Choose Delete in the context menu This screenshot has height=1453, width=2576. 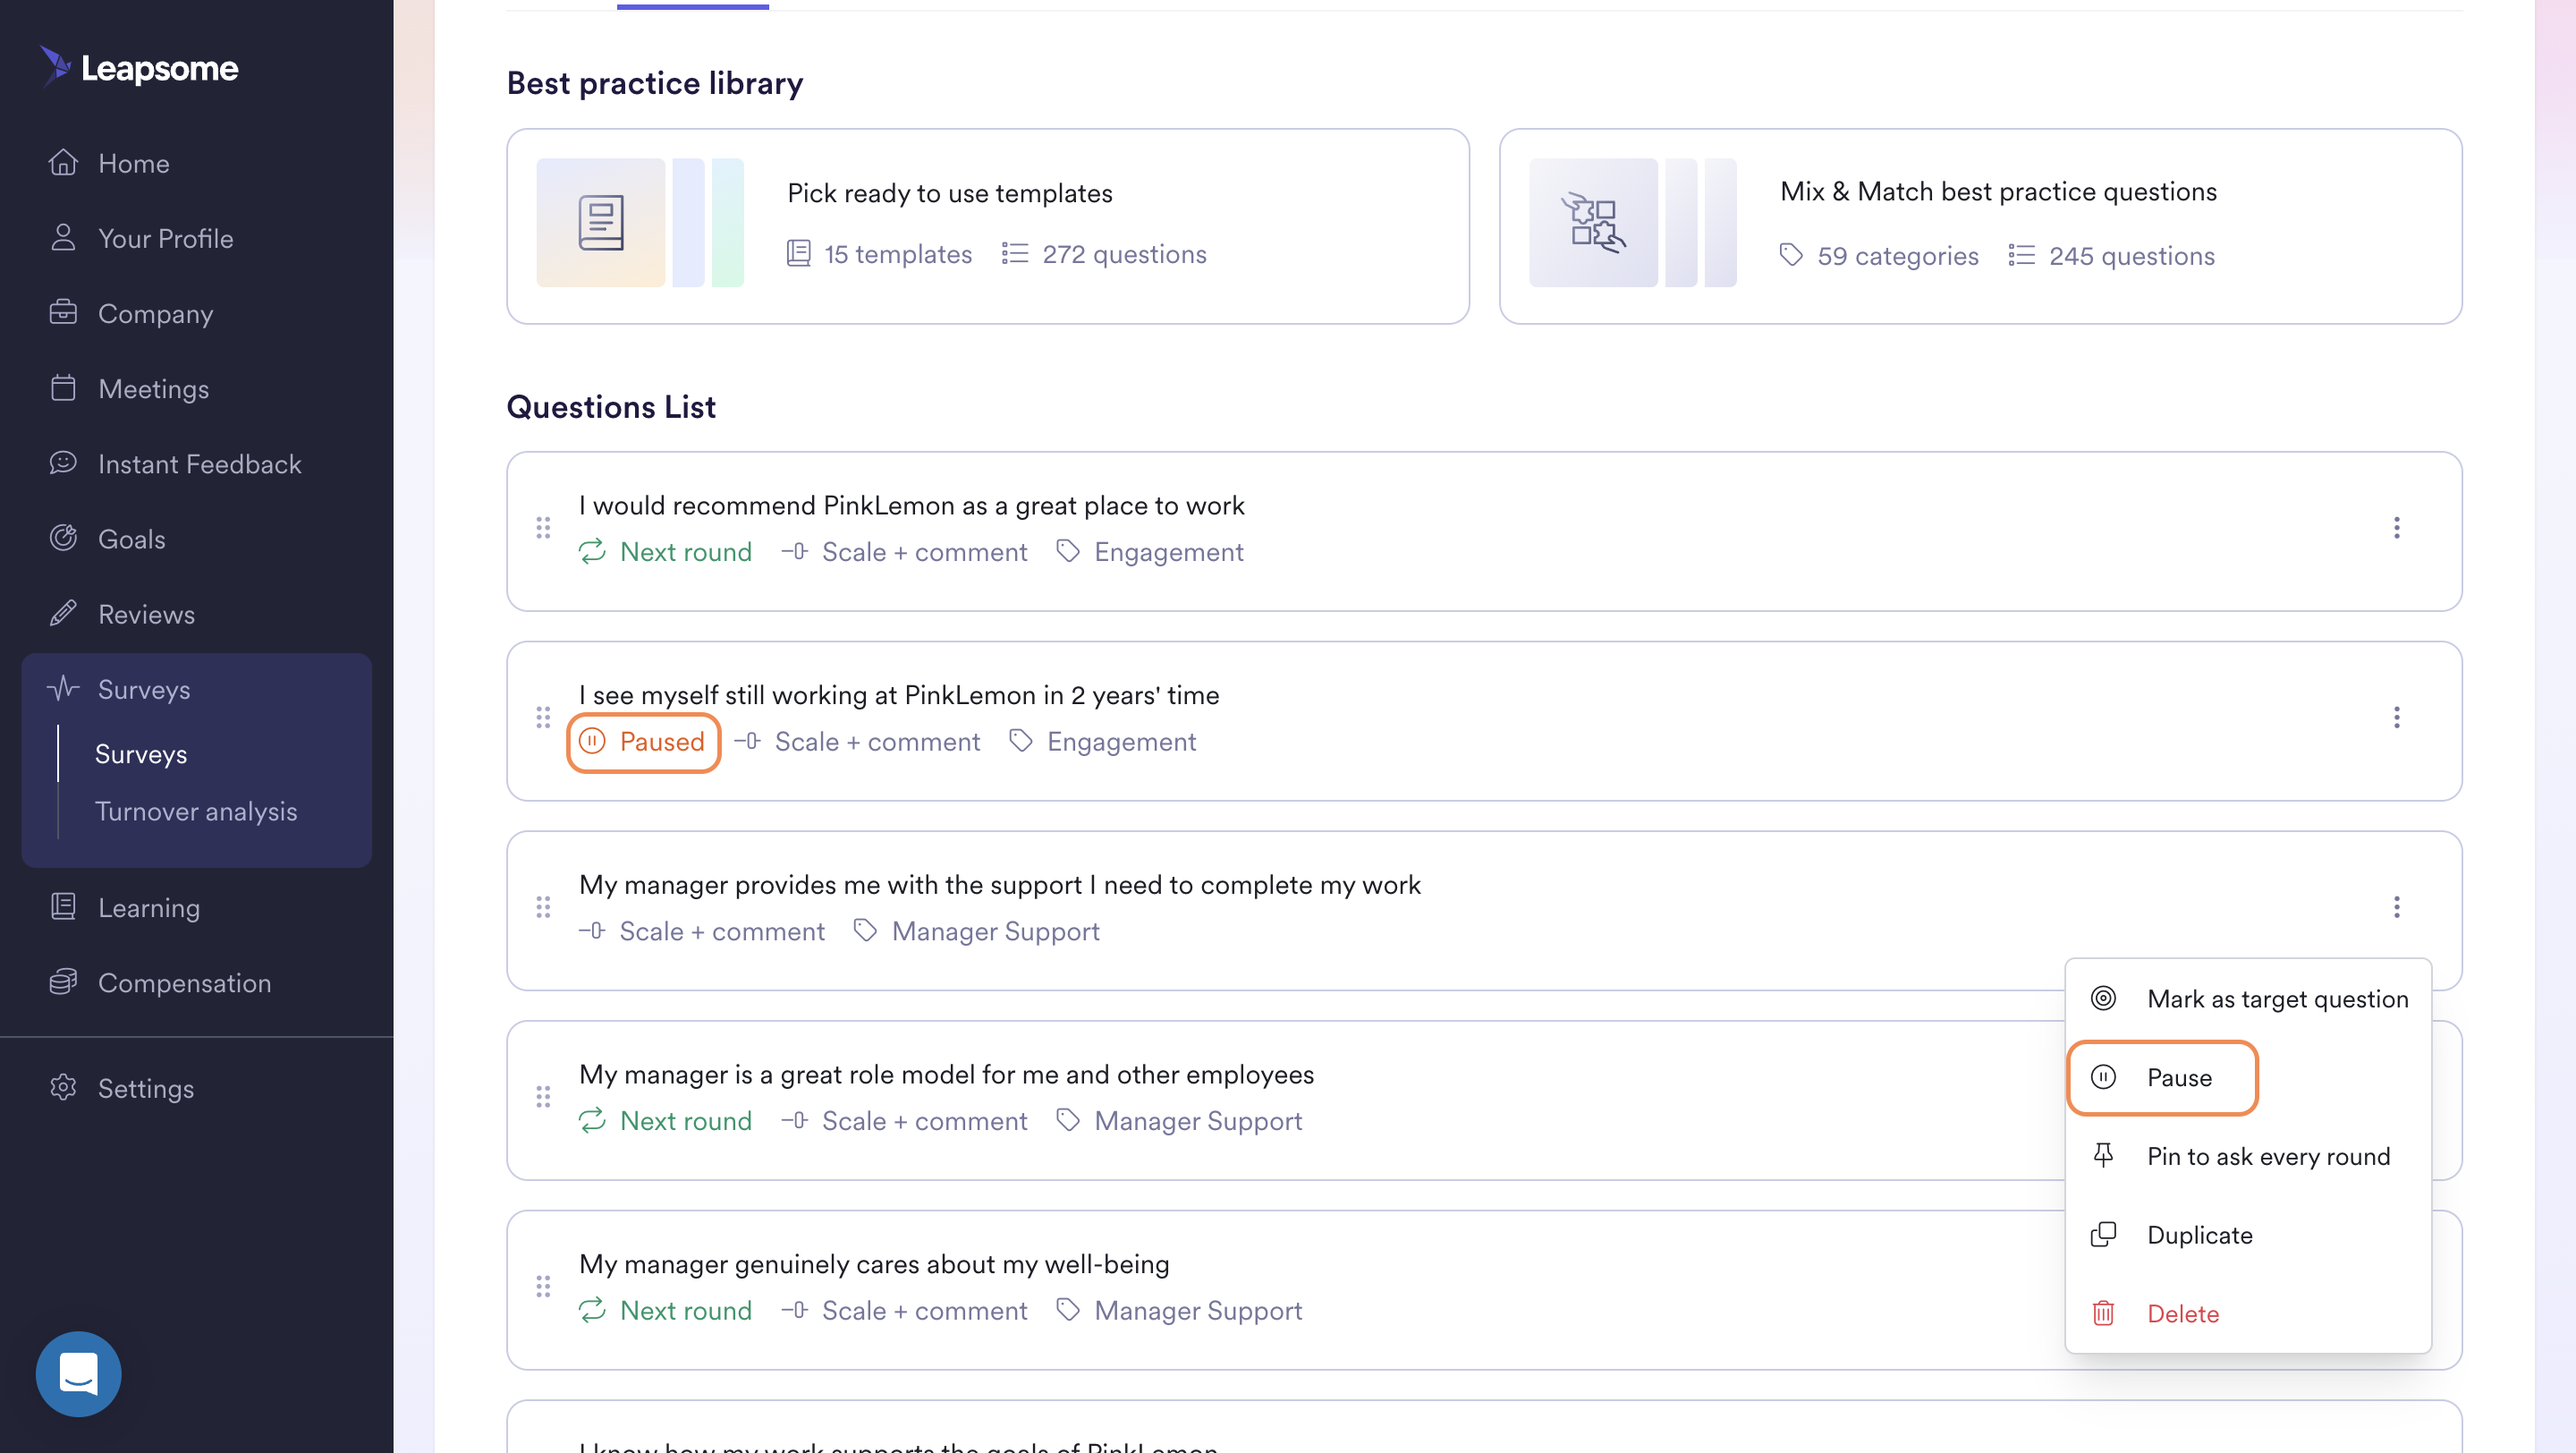2182,1313
